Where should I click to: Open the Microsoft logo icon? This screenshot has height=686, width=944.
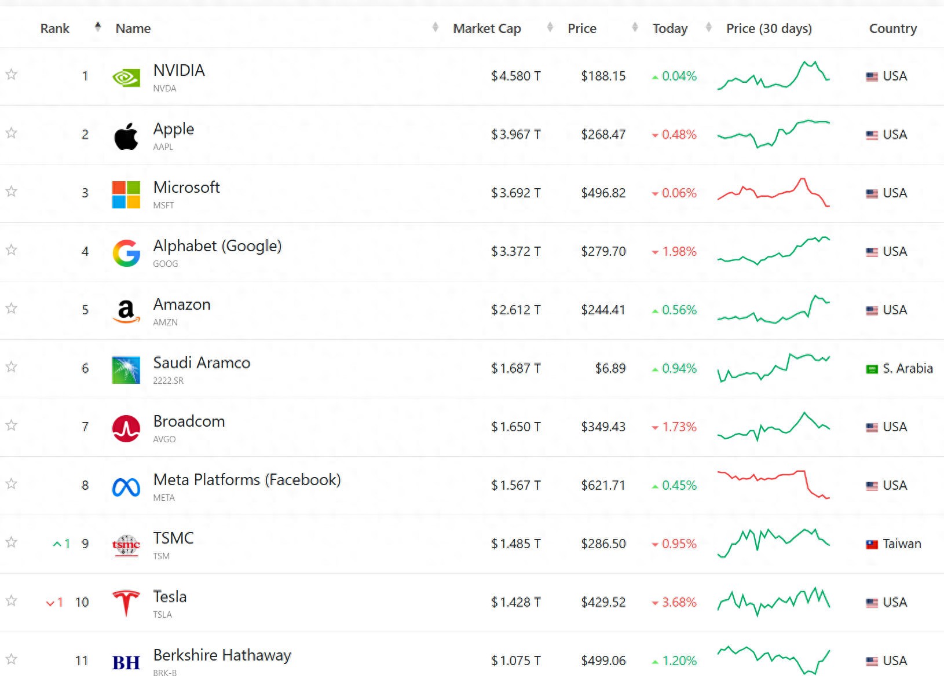[126, 195]
